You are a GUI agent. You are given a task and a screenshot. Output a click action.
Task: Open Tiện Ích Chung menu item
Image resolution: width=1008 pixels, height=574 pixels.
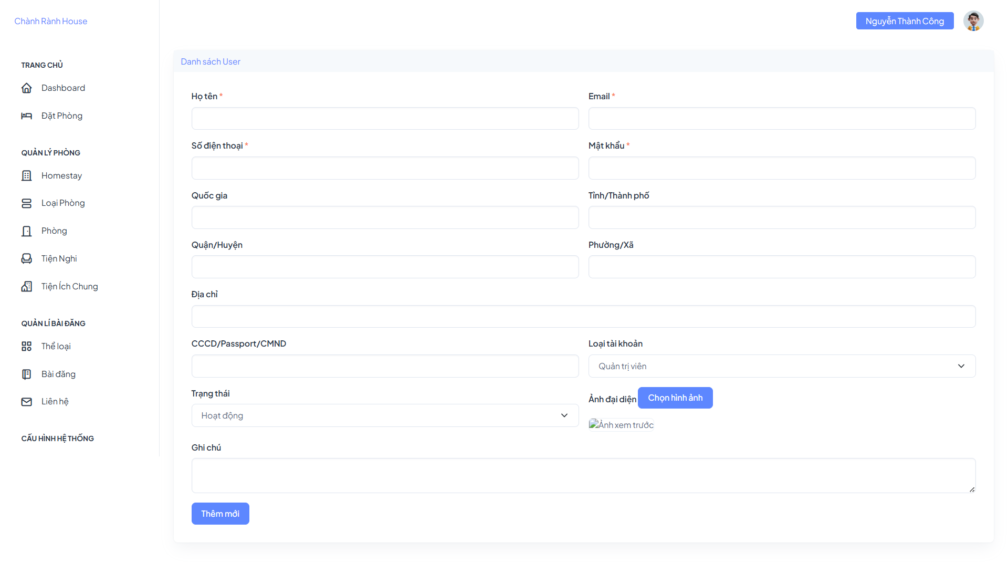pyautogui.click(x=69, y=287)
